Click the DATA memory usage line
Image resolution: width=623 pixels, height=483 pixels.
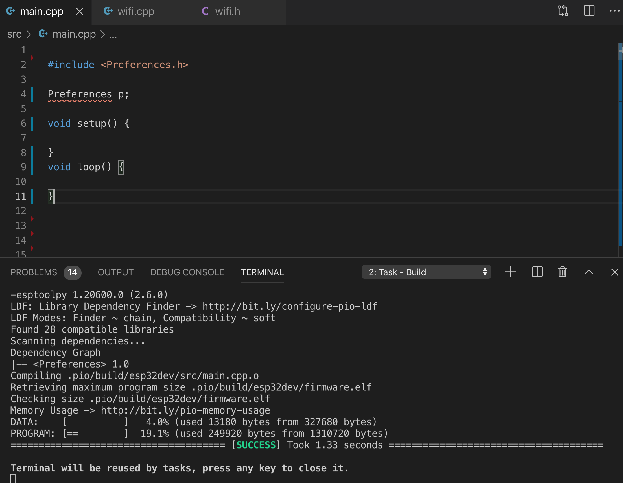click(x=194, y=422)
